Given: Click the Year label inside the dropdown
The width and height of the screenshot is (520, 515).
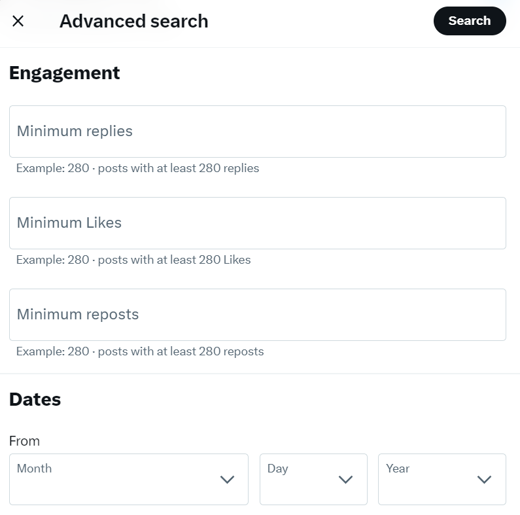Looking at the screenshot, I should [398, 469].
